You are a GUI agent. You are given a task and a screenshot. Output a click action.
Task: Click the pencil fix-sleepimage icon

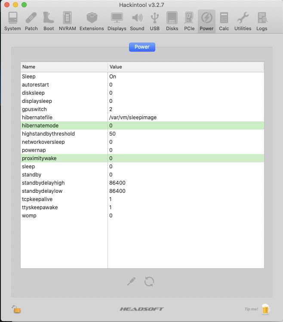(131, 282)
